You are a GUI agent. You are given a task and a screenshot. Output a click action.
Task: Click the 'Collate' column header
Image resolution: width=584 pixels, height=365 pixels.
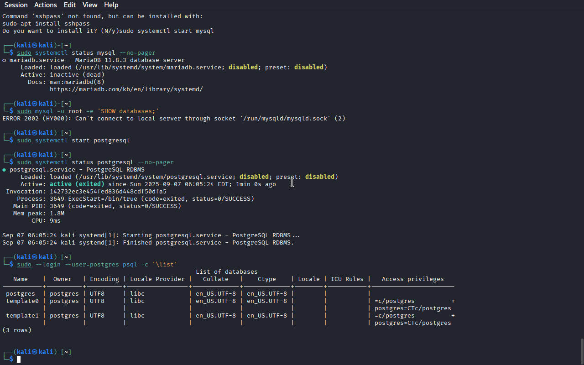pos(216,279)
